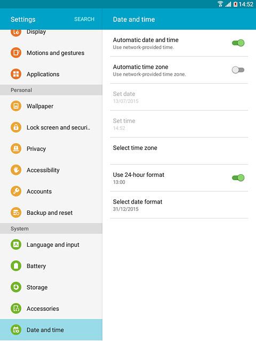256x341 pixels.
Task: Open Motions and gestures icon
Action: [16, 53]
